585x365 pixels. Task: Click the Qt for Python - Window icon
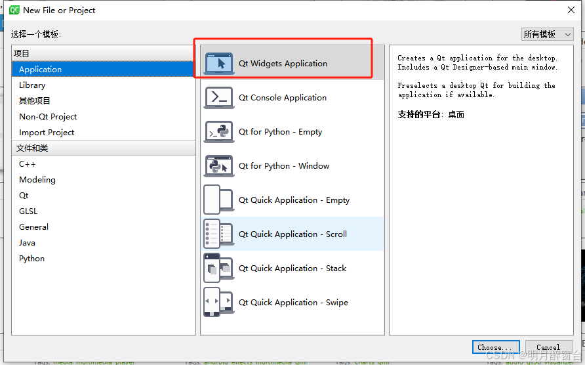coord(219,166)
